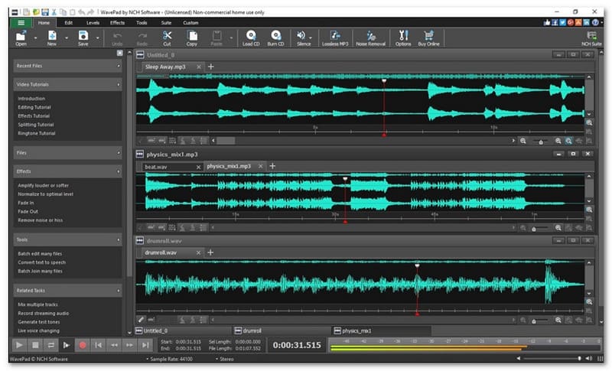This screenshot has height=371, width=612.
Task: Open dropdown arrow next to Silence
Action: coord(311,38)
